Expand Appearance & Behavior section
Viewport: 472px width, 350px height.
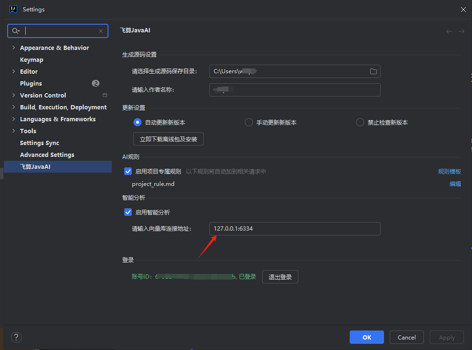[x=13, y=48]
